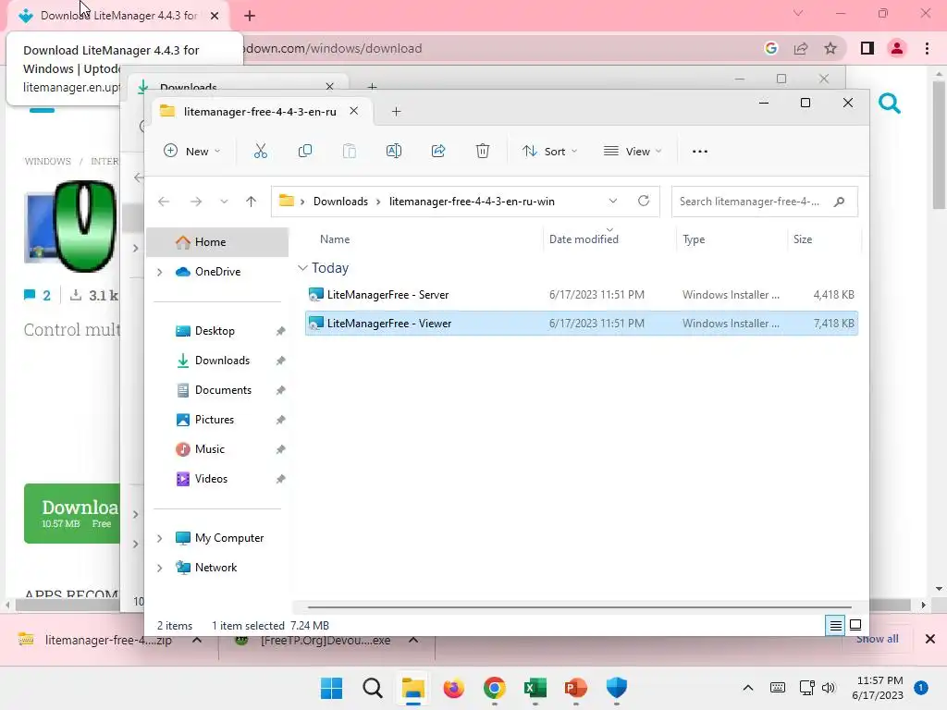Cut the selected file with scissors icon

pos(260,151)
